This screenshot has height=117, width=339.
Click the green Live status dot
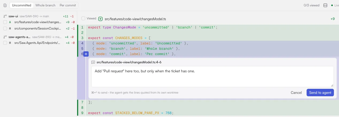tap(332, 5)
